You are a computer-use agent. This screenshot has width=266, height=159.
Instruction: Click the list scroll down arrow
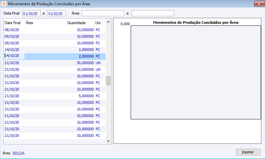coord(109,141)
